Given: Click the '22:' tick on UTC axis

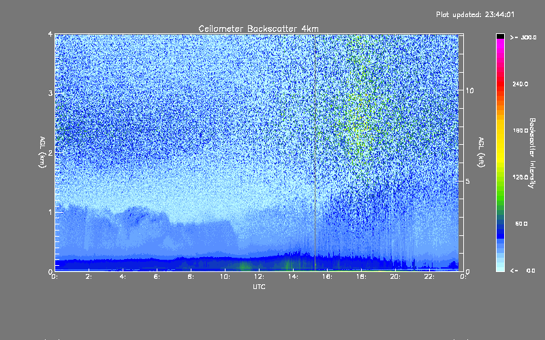Looking at the screenshot, I should (429, 277).
